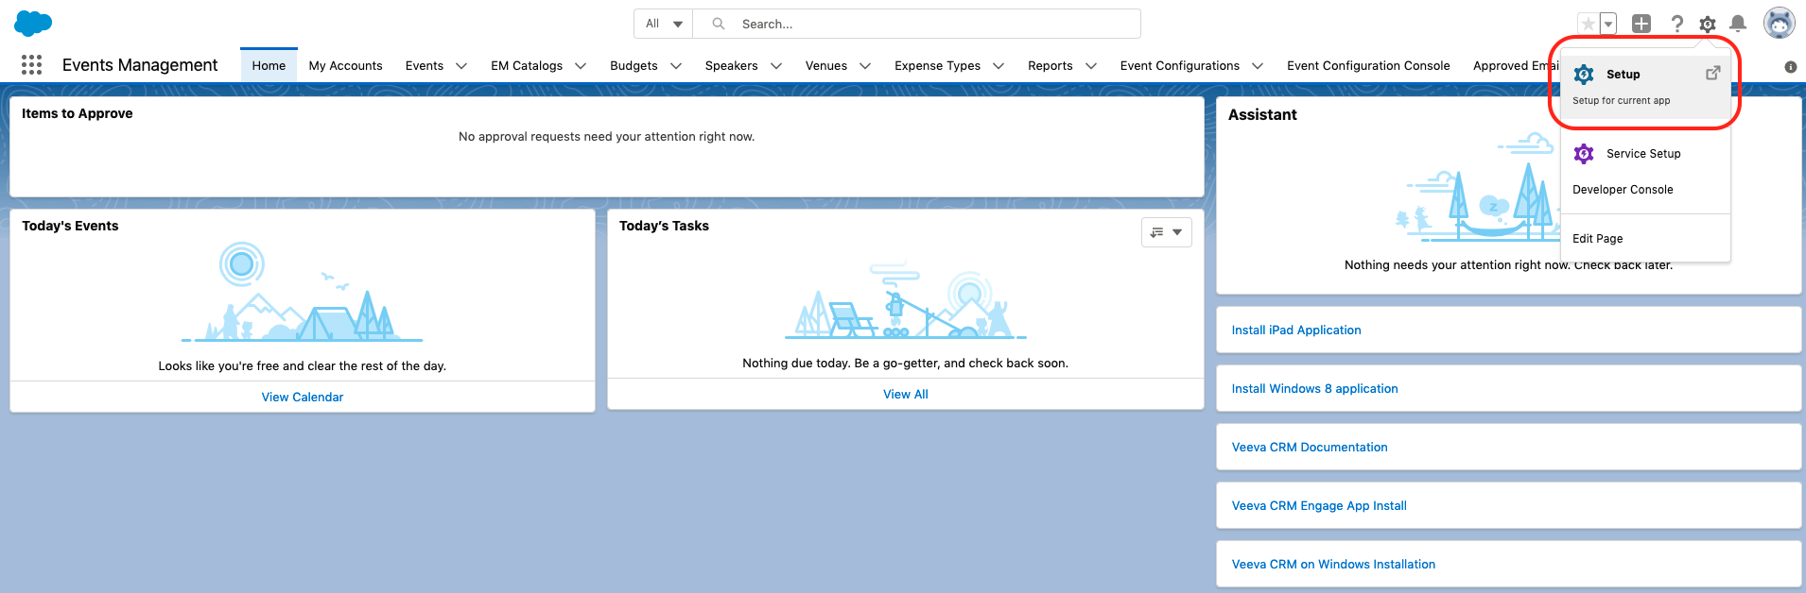Click the Salesforce cloud logo
This screenshot has height=593, width=1806.
(x=33, y=24)
